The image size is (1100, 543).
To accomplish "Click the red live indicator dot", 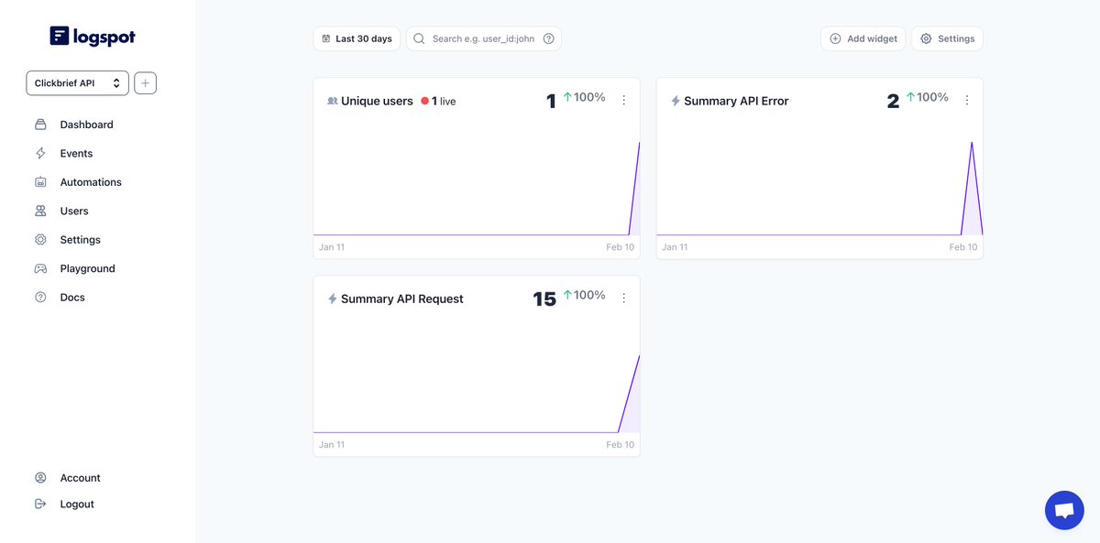I will pos(425,101).
